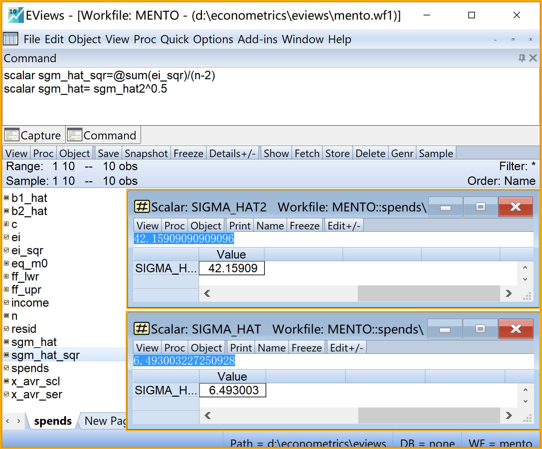Pin the Command window with pushpin icon

[x=522, y=58]
